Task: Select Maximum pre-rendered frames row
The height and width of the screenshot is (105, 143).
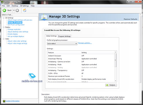Action: click(81, 76)
